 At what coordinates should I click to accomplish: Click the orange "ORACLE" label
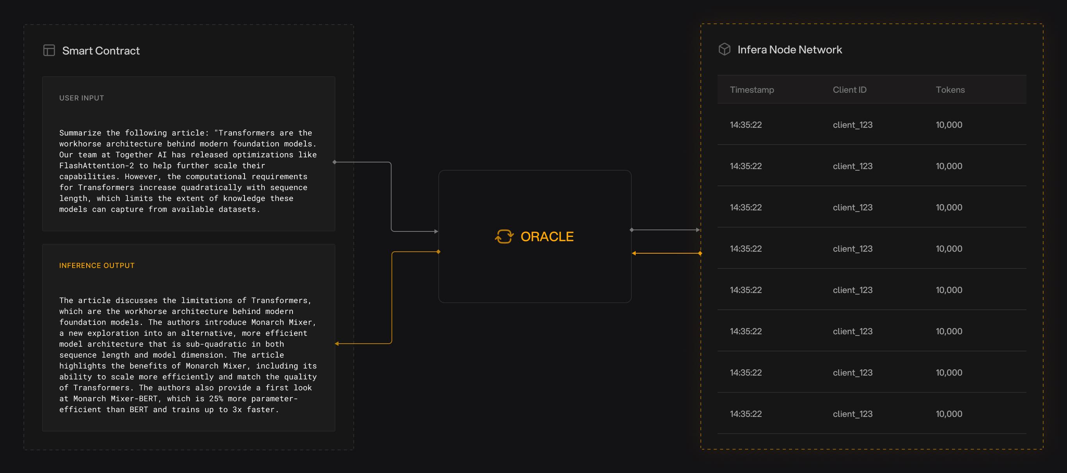click(547, 236)
